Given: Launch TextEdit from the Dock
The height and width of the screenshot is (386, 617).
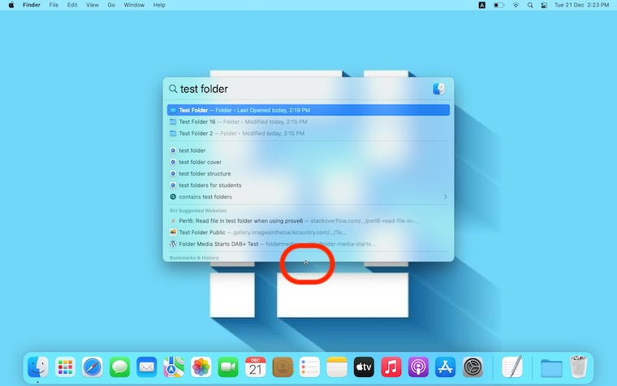Looking at the screenshot, I should coord(512,367).
